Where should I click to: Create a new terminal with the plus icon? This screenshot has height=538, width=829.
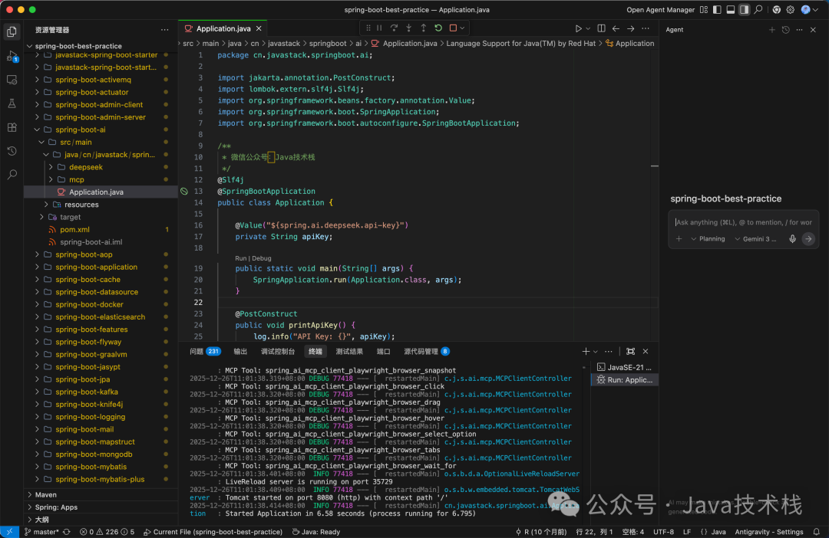(586, 352)
